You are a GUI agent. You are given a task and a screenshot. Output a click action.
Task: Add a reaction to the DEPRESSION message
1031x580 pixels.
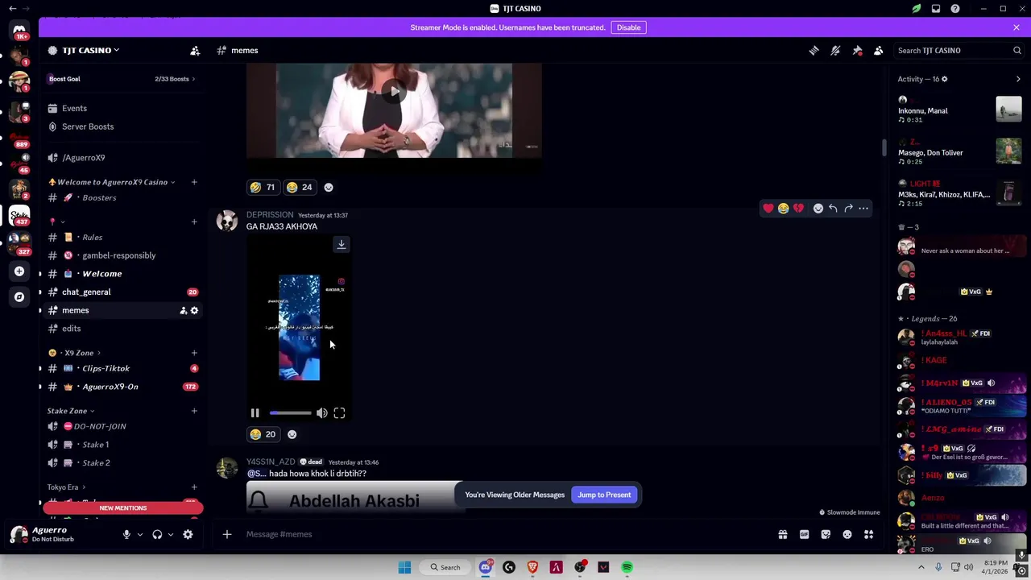[292, 434]
